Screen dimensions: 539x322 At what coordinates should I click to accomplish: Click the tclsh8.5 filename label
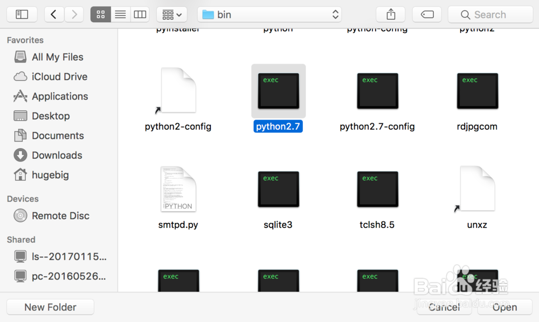(377, 225)
